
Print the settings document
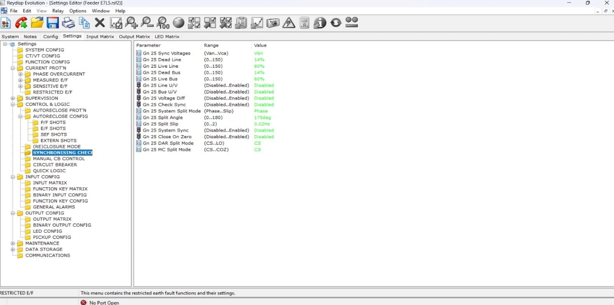68,22
